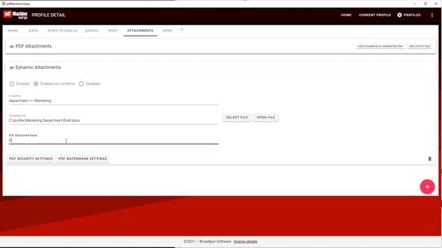
Task: Click the Select File button
Action: [237, 117]
